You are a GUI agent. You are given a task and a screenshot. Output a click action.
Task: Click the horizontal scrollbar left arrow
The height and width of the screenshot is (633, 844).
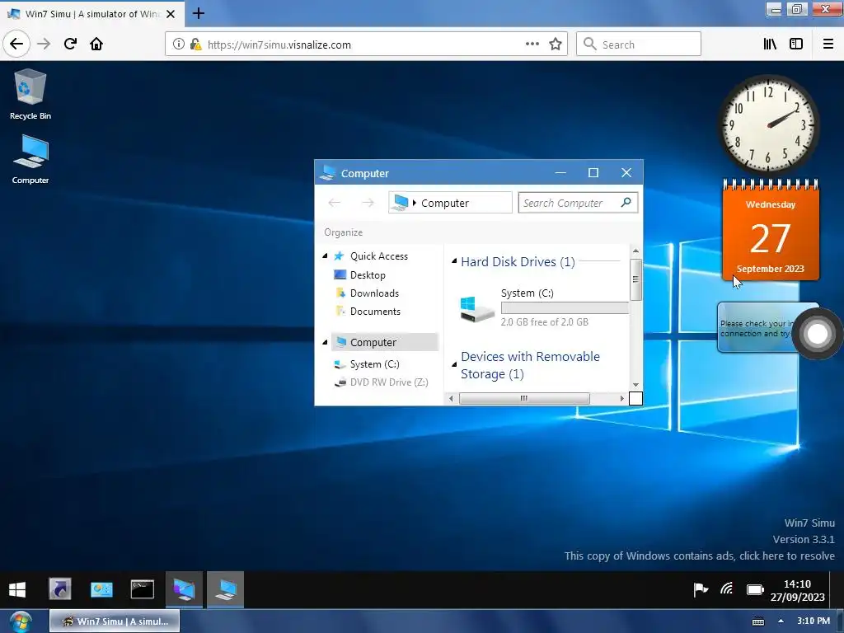point(451,399)
